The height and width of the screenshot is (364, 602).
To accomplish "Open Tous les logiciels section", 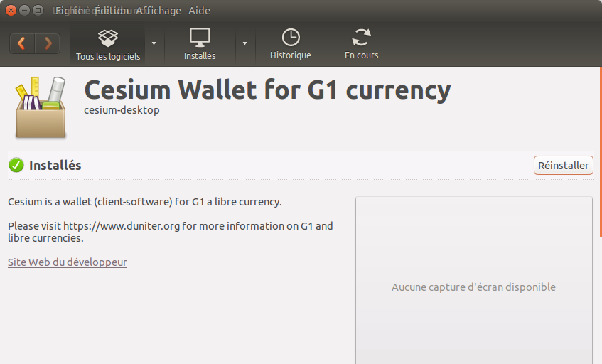I will (108, 45).
